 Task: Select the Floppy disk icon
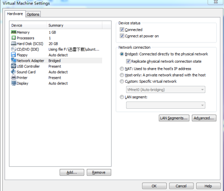[13, 55]
